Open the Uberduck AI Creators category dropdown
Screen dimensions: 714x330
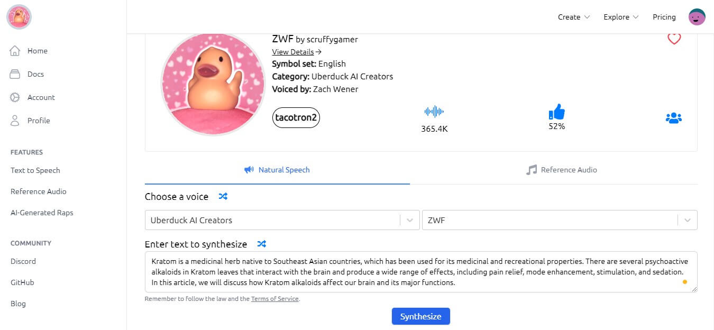(x=409, y=220)
